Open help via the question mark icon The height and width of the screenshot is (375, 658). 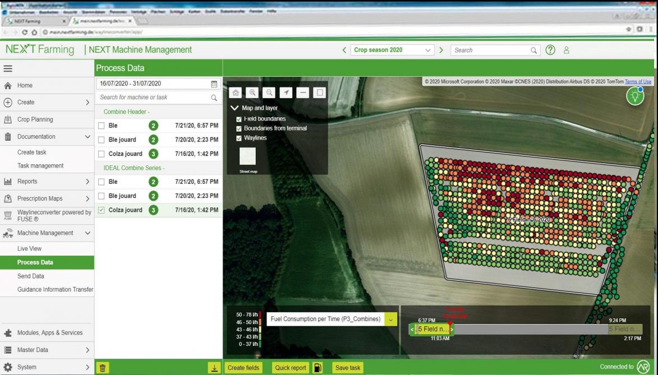coord(550,50)
